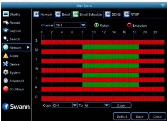Click Saturday's red schedule bar
Viewport: 167px width, 121px height.
[x=103, y=98]
